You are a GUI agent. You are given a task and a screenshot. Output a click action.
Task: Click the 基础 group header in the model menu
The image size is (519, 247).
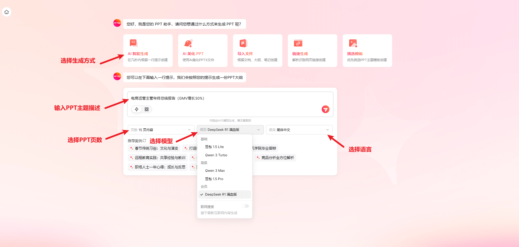204,139
